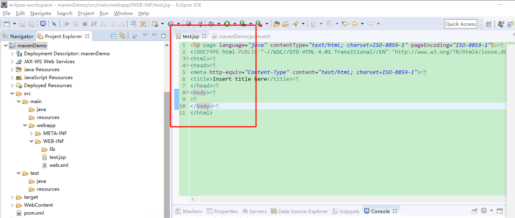Collapse the mavenDemo project node
515x218 pixels.
pos(6,45)
